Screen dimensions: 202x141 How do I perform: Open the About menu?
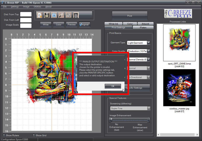pyautogui.click(x=48, y=7)
